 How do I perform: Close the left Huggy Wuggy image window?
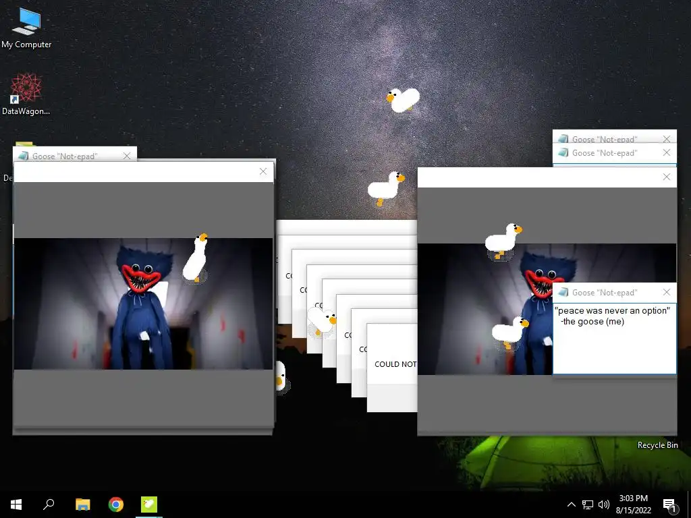[263, 172]
